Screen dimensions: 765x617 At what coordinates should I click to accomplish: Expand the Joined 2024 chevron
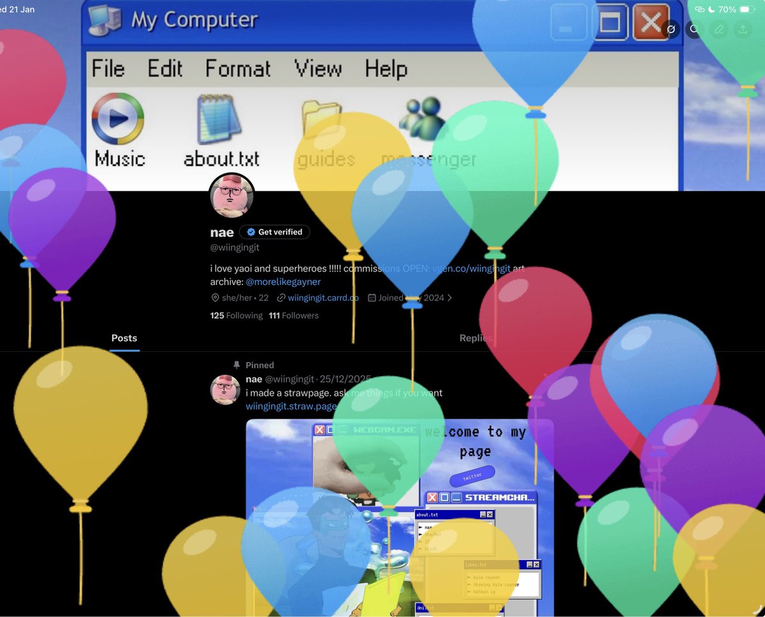[450, 298]
